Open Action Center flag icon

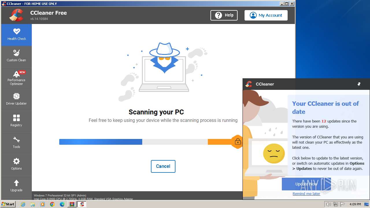(343, 204)
